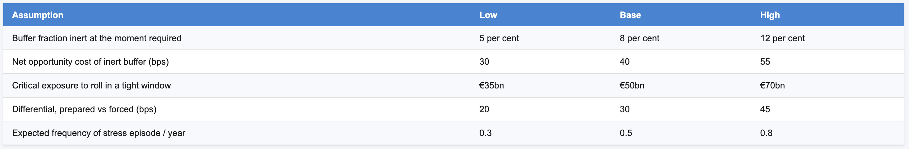Select the €50bn Base exposure cell
This screenshot has width=909, height=149.
click(632, 85)
